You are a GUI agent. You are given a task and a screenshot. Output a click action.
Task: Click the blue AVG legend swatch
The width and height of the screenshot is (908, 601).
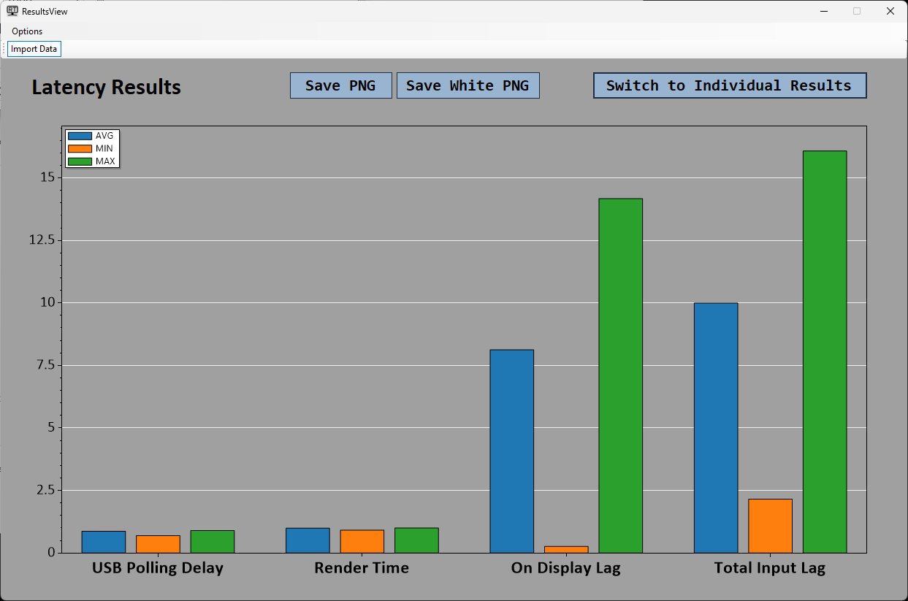click(80, 136)
